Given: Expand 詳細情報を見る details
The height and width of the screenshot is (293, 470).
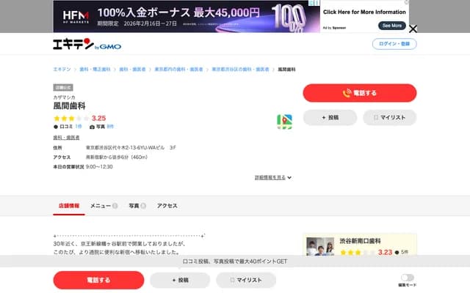Looking at the screenshot, I should 272,177.
